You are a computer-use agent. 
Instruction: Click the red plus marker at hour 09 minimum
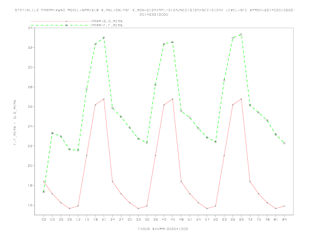69,209
